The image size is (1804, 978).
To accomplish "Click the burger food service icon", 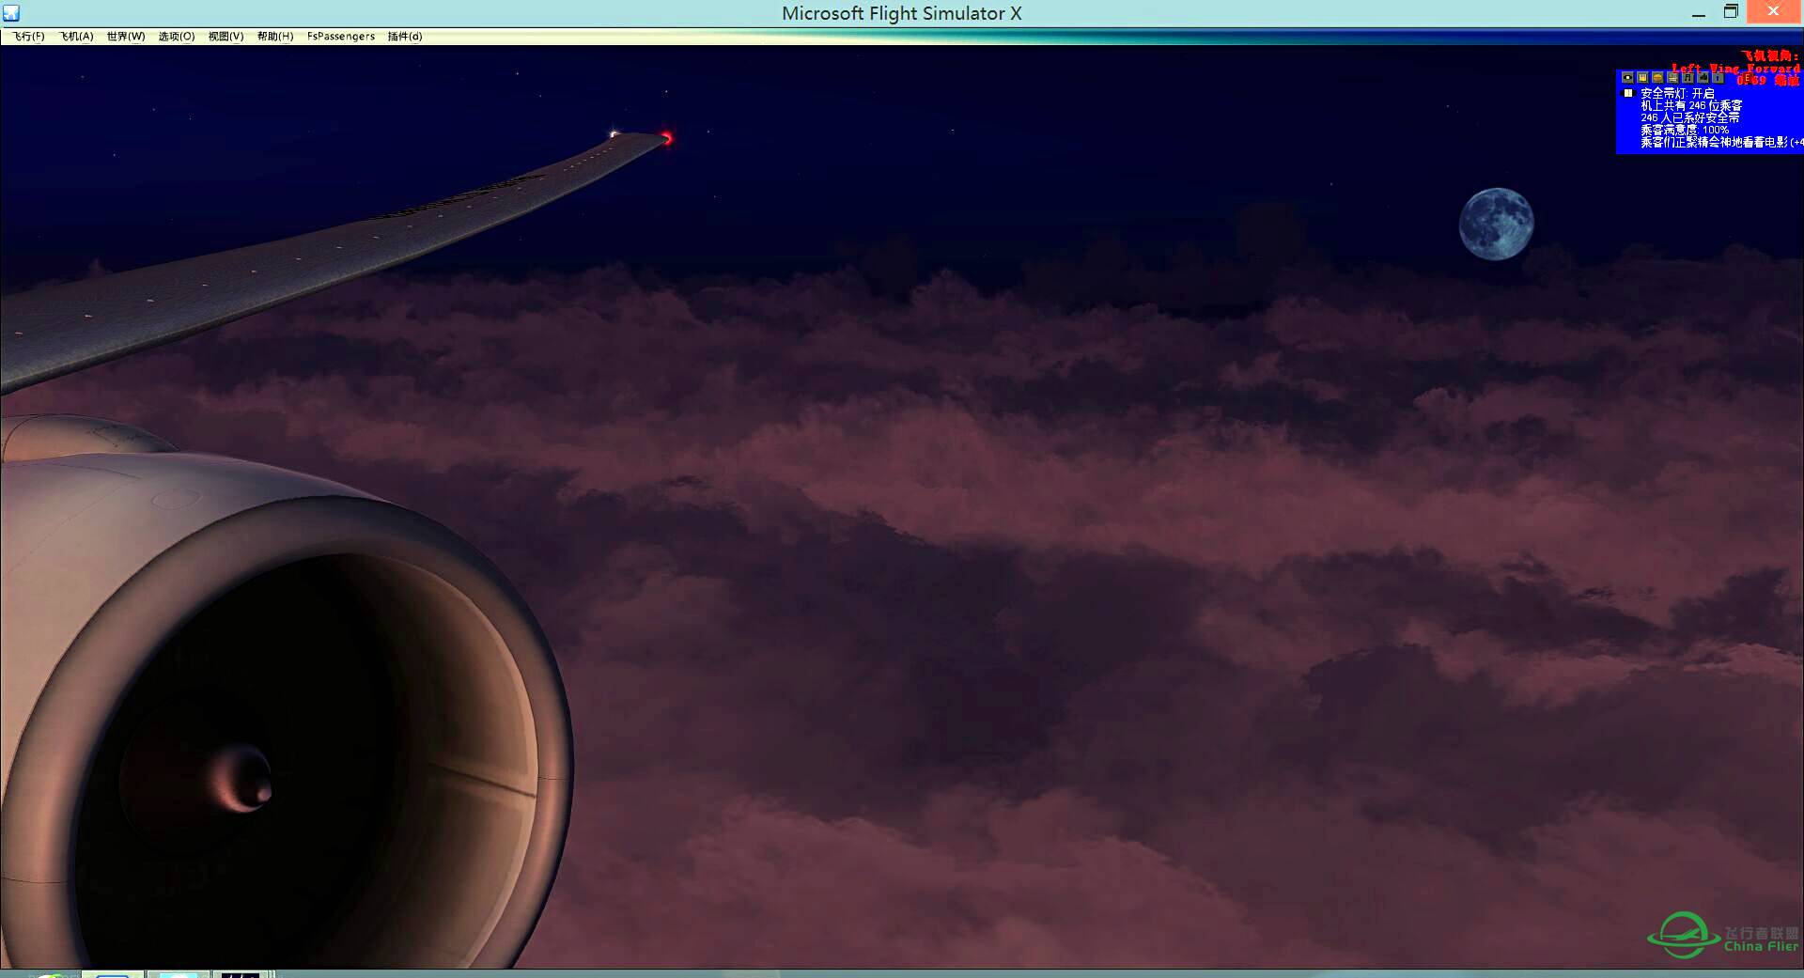I will [x=1657, y=77].
